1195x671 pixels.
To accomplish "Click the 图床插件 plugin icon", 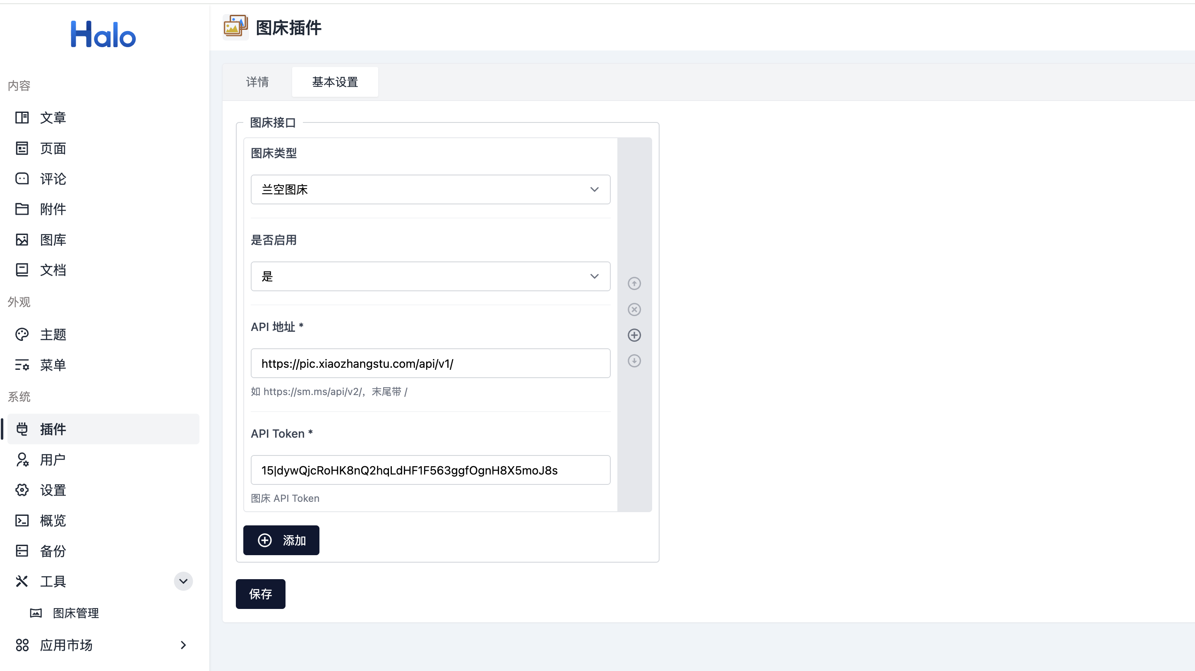I will (x=236, y=27).
